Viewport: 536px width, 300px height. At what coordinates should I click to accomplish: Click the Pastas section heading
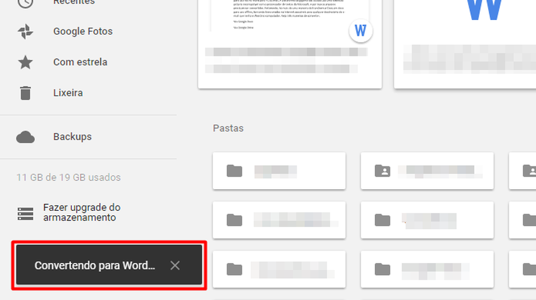pyautogui.click(x=228, y=128)
